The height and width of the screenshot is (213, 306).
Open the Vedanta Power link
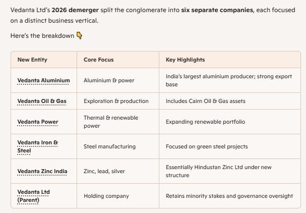click(x=38, y=122)
